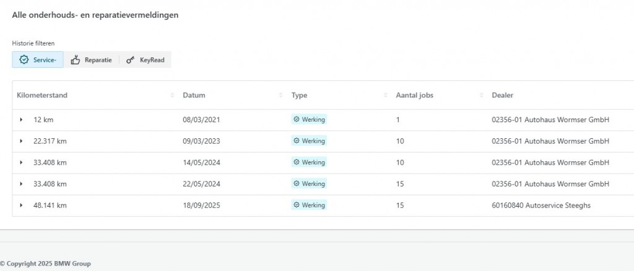Click the Kilometerstand column header label
This screenshot has width=634, height=271.
42,95
